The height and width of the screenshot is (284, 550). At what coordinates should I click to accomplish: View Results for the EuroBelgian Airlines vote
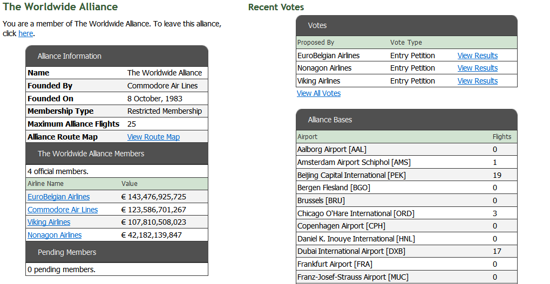click(x=477, y=56)
